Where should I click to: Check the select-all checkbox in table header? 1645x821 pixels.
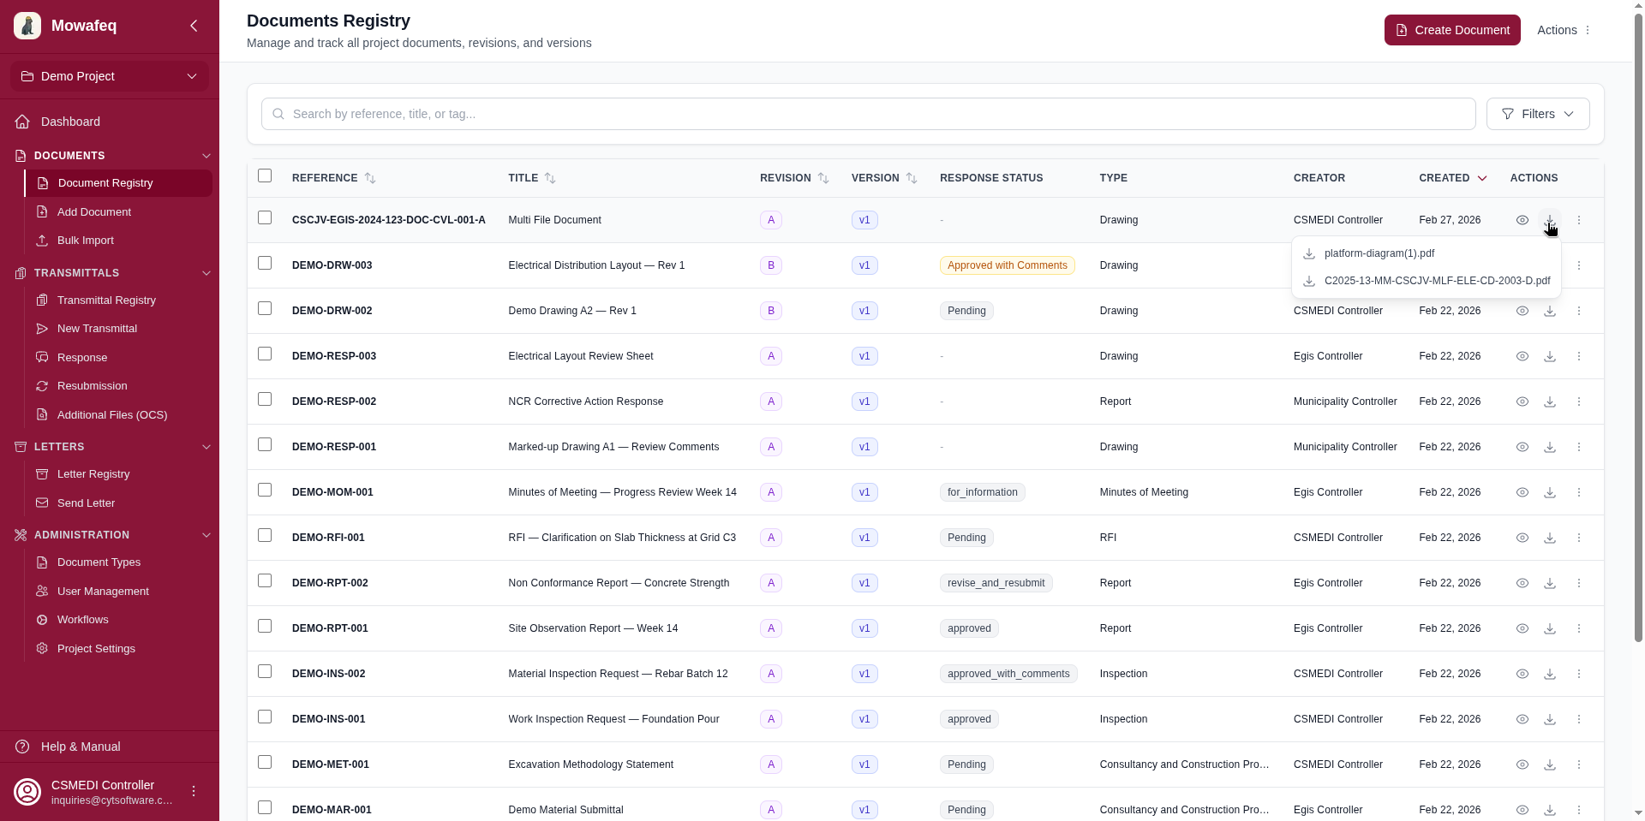265,176
